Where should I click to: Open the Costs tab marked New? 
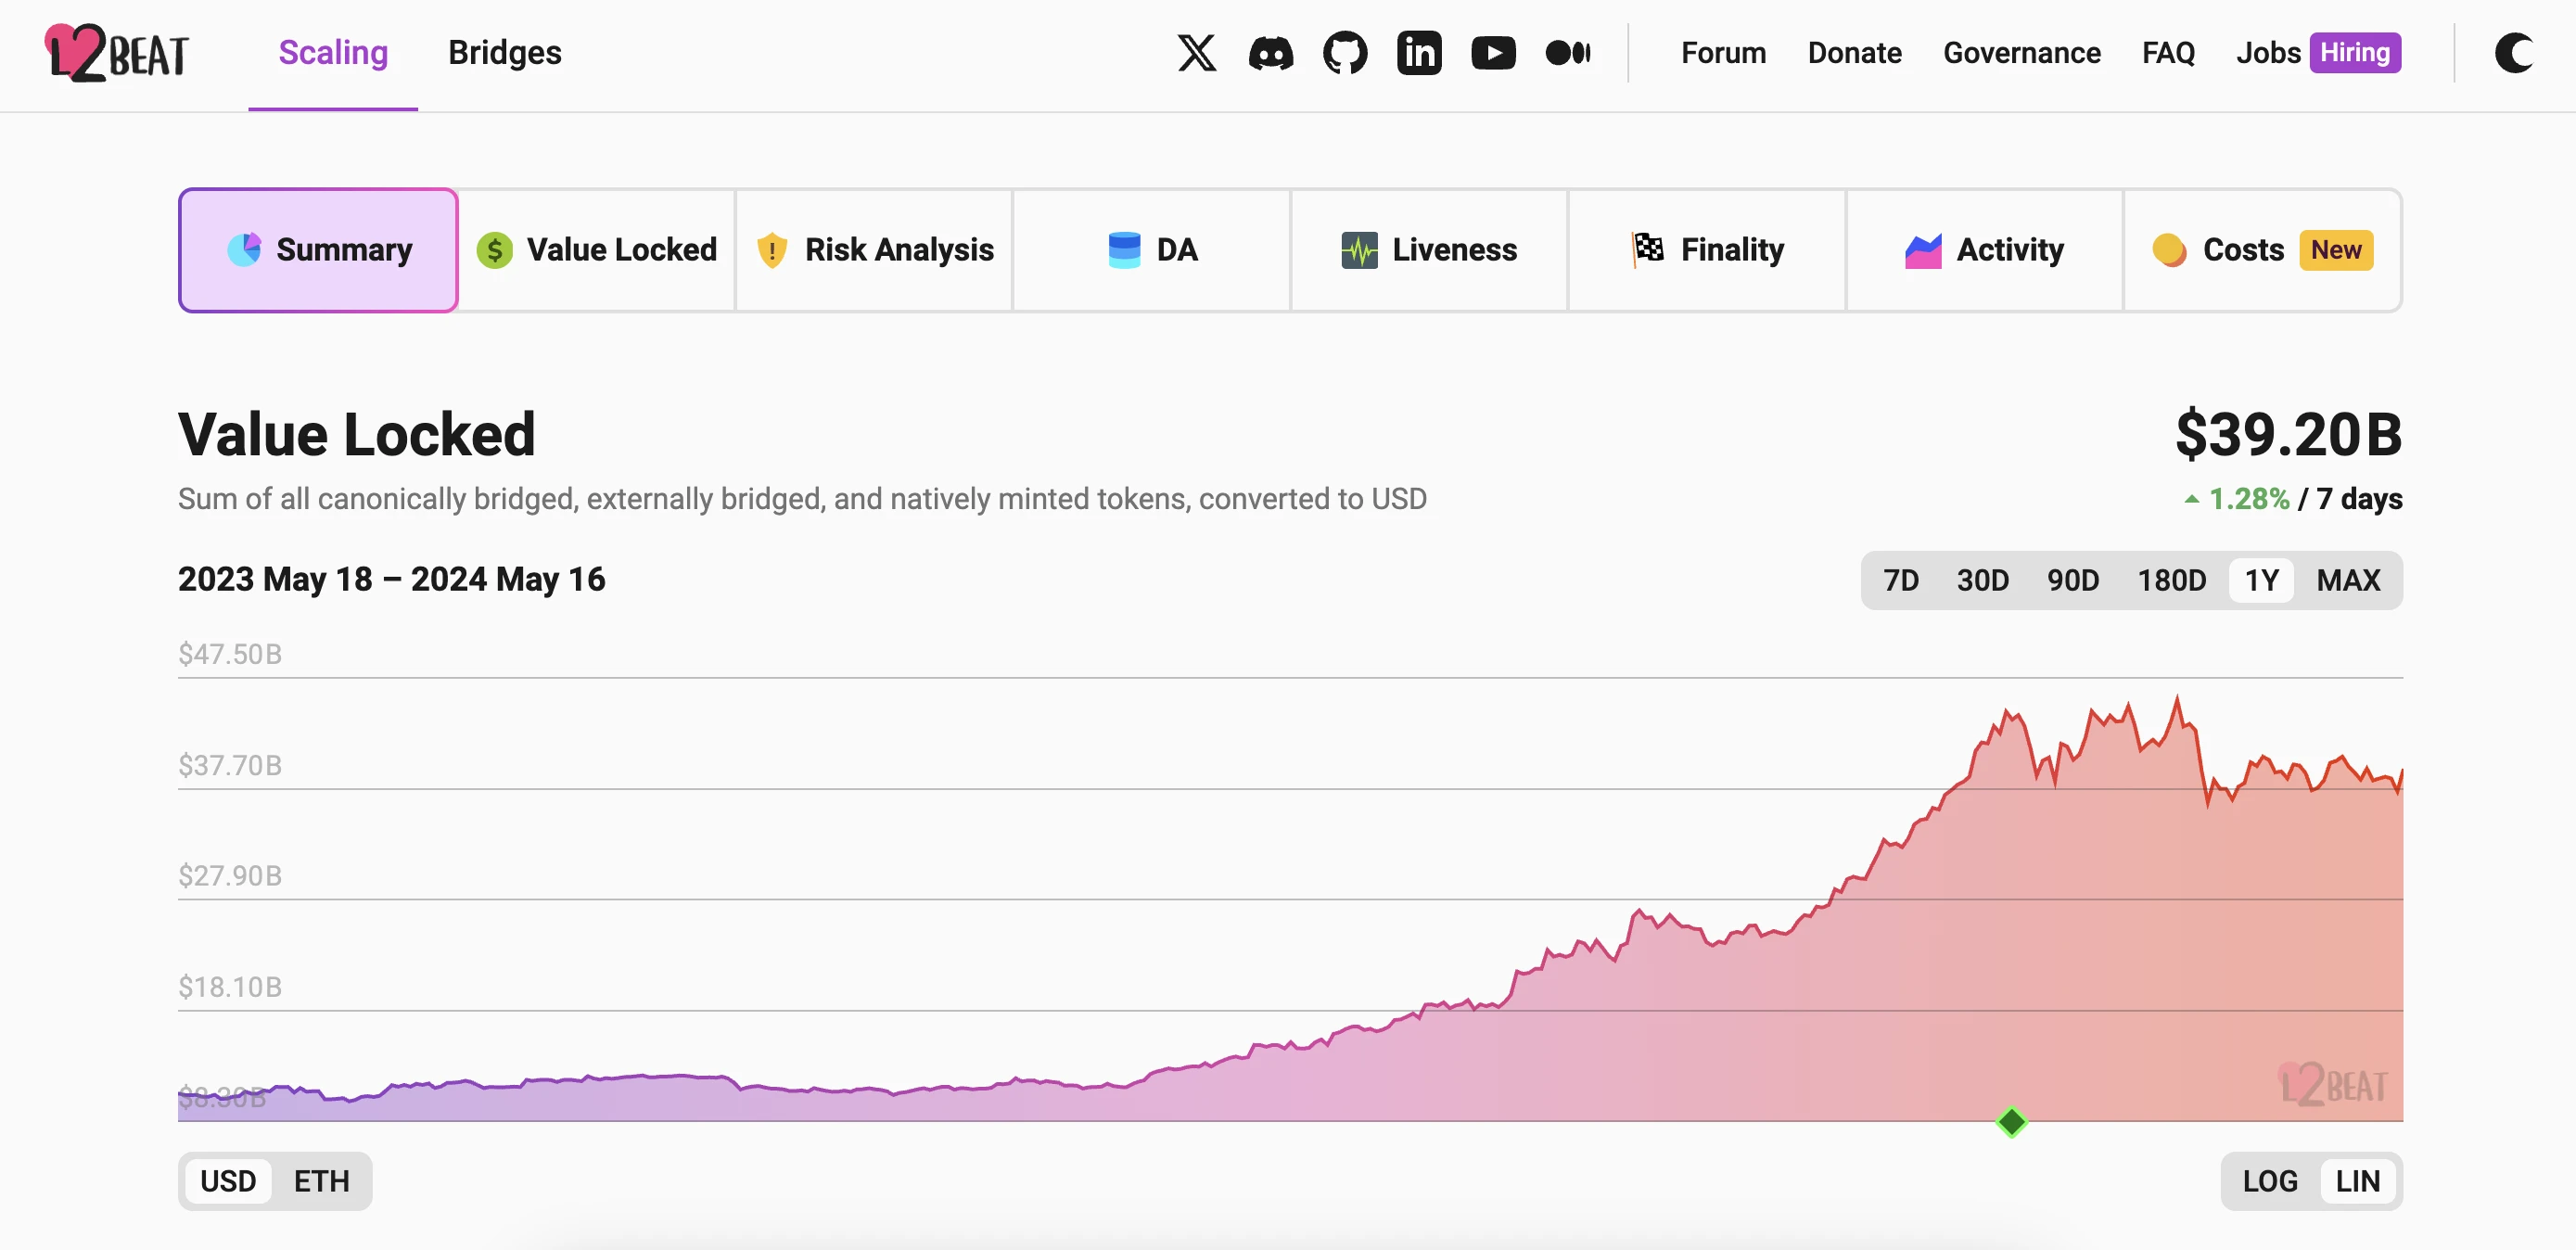[x=2262, y=250]
